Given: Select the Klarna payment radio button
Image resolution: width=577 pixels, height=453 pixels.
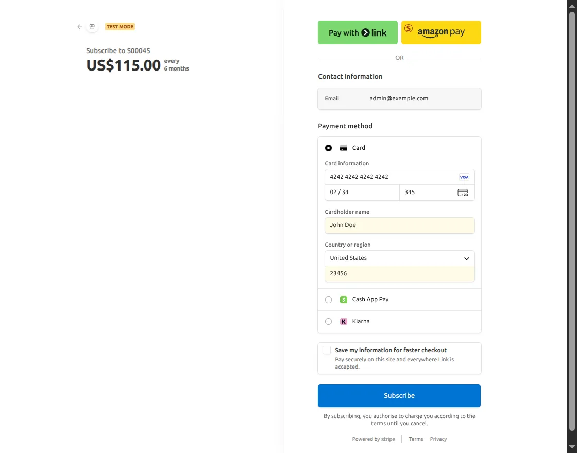Looking at the screenshot, I should coord(328,321).
